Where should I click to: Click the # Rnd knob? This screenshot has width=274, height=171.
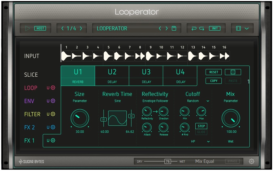(x=185, y=128)
